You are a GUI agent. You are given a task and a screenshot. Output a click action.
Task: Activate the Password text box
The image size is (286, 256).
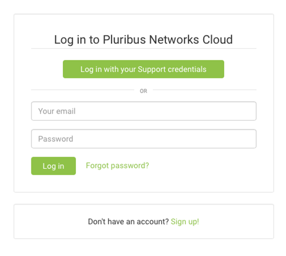[144, 139]
